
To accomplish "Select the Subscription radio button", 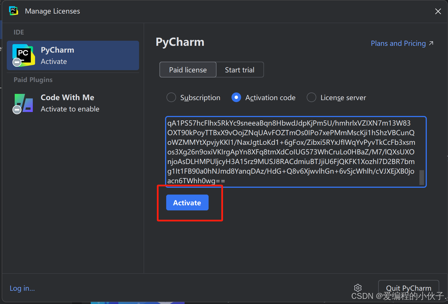I will tap(171, 98).
